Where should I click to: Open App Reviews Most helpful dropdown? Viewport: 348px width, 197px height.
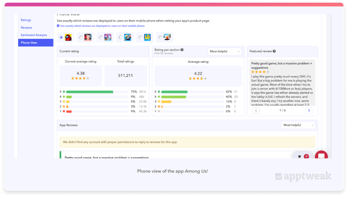(x=298, y=125)
